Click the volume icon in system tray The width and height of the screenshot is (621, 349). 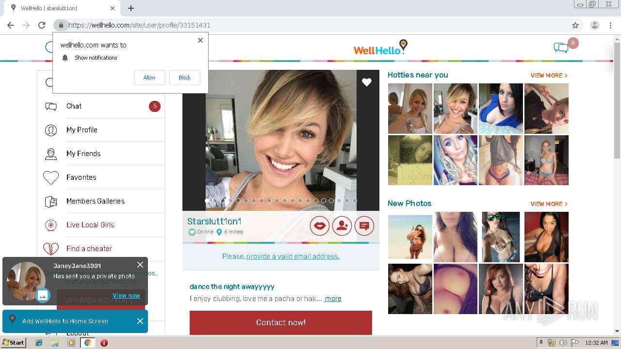tap(563, 343)
